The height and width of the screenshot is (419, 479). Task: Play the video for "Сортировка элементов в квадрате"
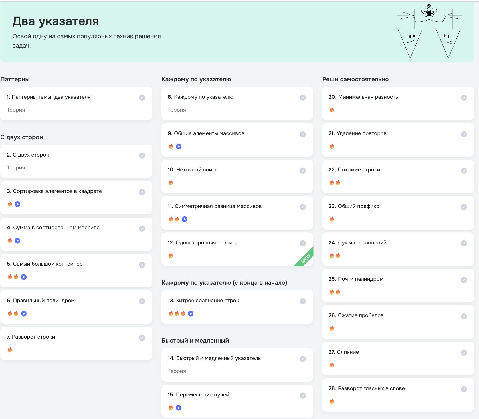pos(17,204)
